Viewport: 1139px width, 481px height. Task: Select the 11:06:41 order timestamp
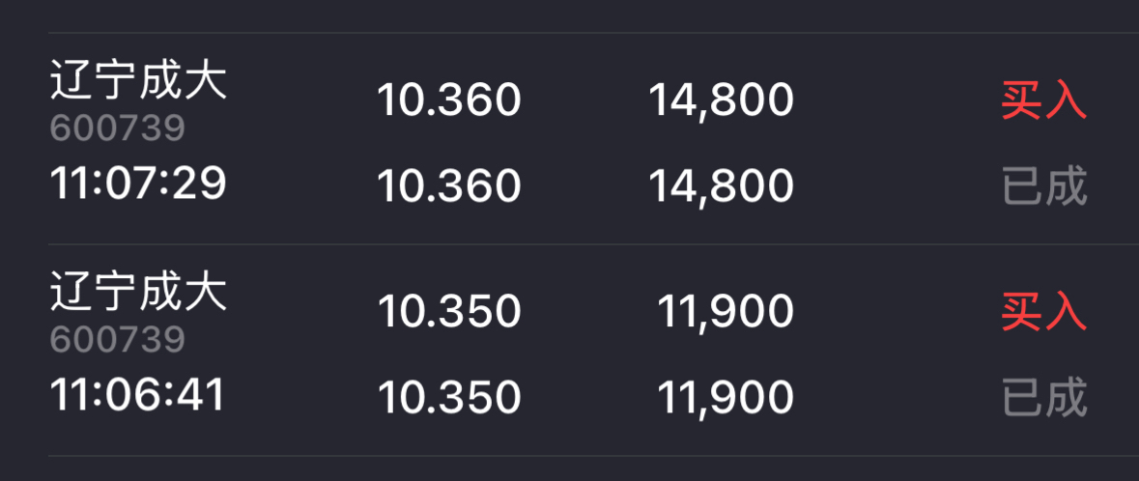point(137,394)
